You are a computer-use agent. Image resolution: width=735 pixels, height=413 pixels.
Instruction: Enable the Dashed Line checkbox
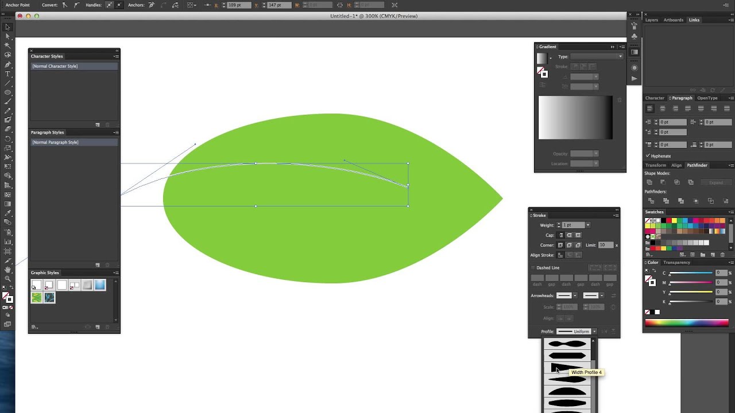pyautogui.click(x=533, y=268)
